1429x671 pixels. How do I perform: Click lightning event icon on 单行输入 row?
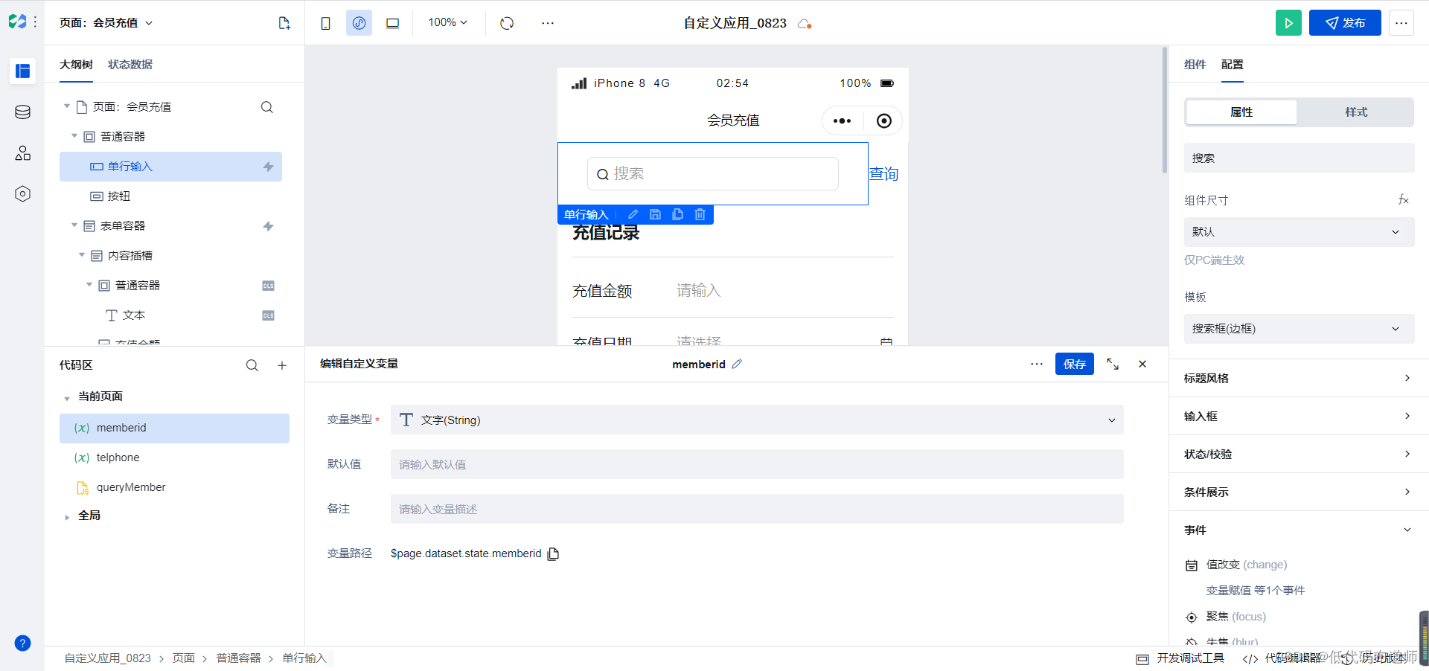click(x=269, y=167)
